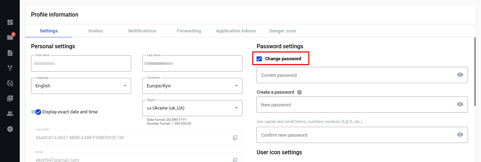Open the users group icon in sidebar

(x=10, y=114)
